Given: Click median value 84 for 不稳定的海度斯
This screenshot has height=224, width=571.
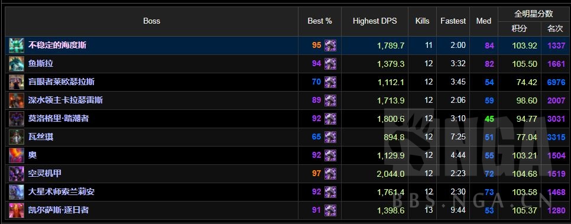Looking at the screenshot, I should pyautogui.click(x=489, y=46).
